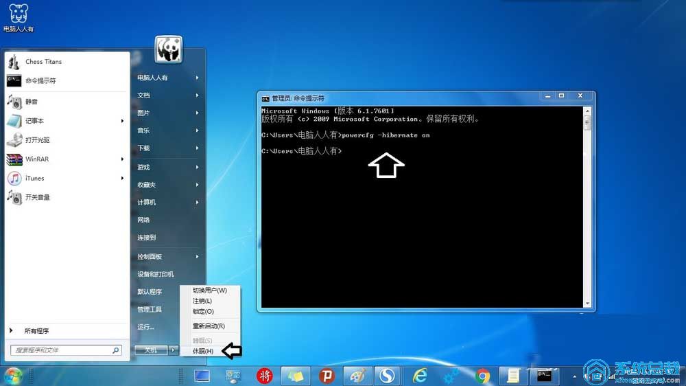Launch Internet Explorer from the taskbar
The image size is (686, 386).
pos(420,376)
